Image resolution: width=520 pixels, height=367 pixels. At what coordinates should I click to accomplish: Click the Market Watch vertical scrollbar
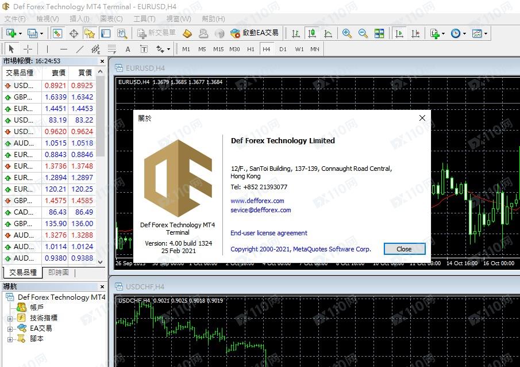101,167
